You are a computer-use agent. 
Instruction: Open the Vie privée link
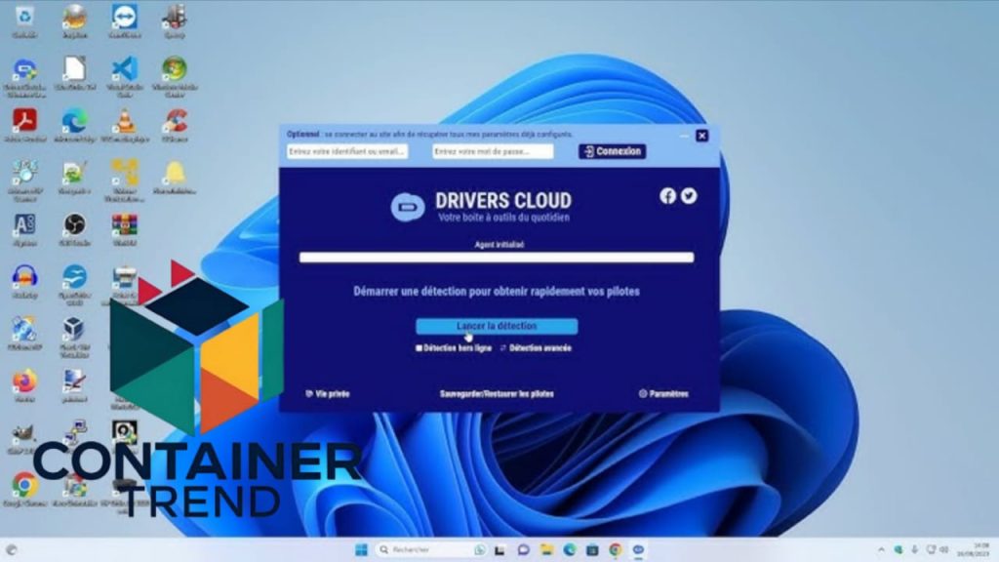tap(328, 394)
